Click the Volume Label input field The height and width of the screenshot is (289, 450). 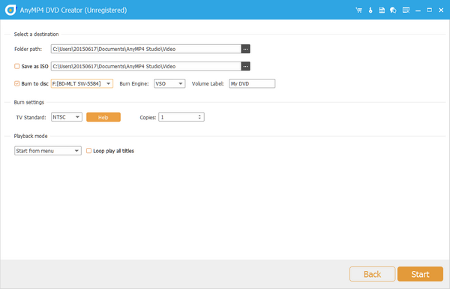(x=252, y=83)
